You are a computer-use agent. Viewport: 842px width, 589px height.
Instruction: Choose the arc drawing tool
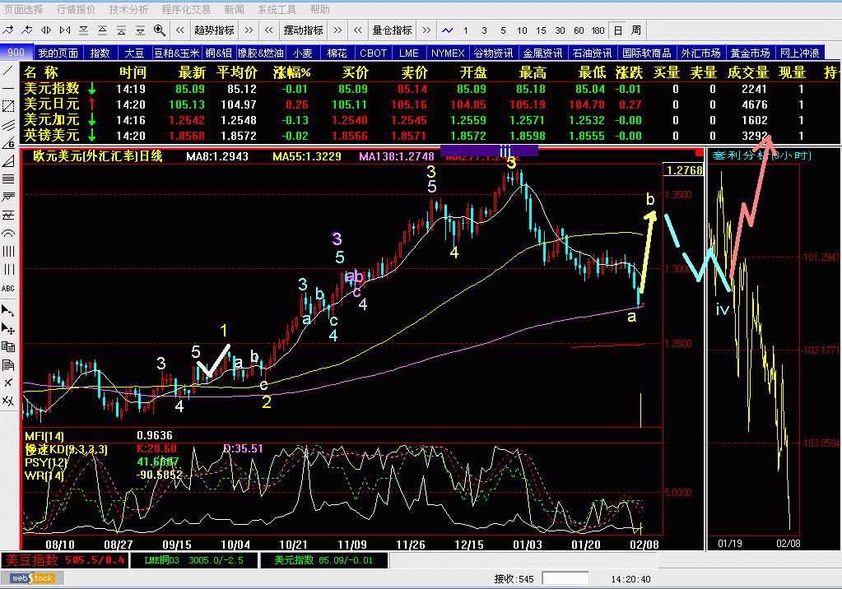point(8,234)
